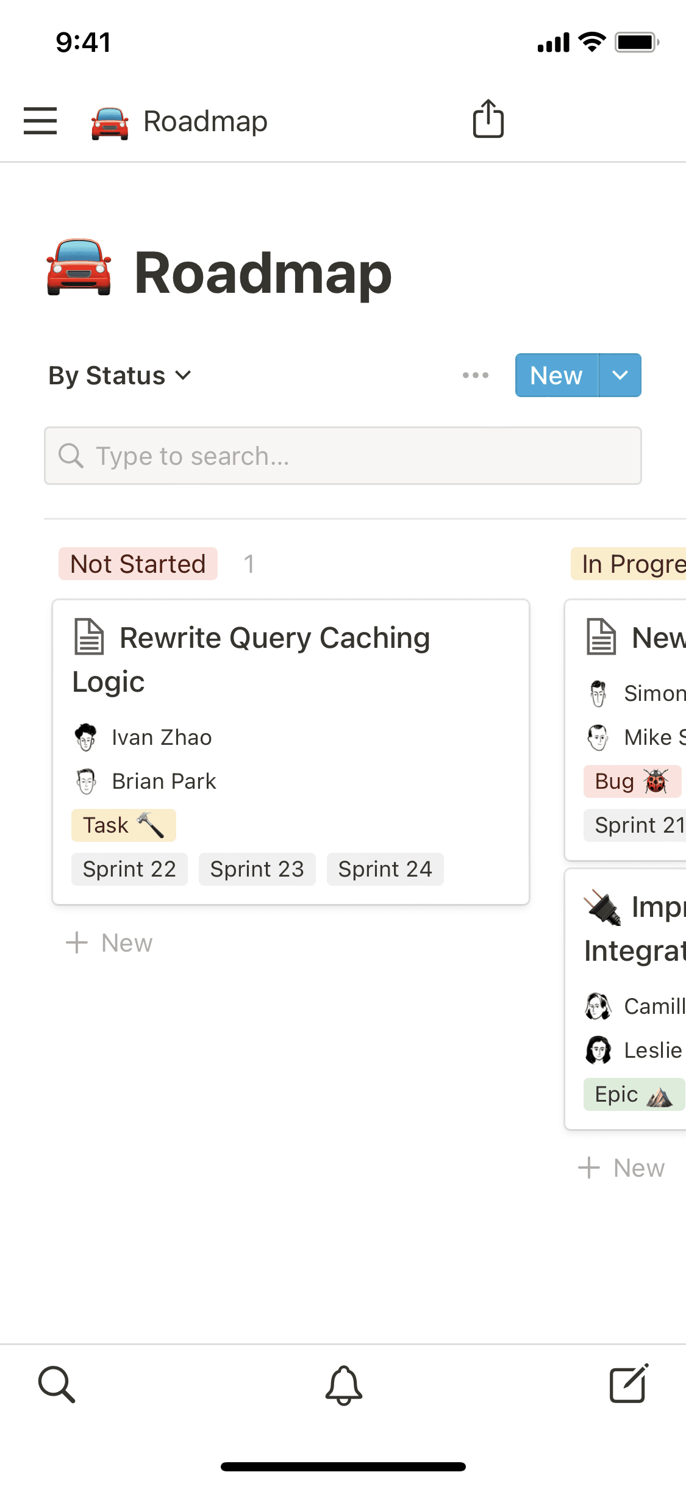Image resolution: width=686 pixels, height=1486 pixels.
Task: Open notifications bell icon
Action: (x=343, y=1385)
